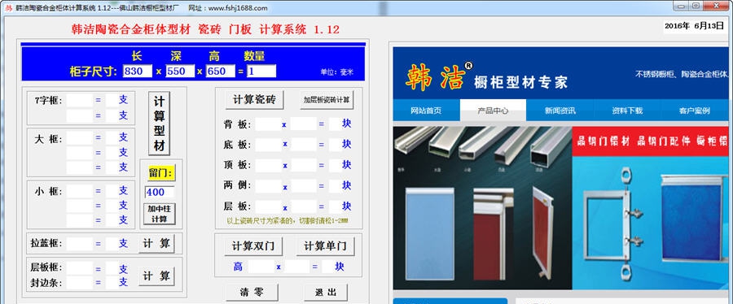
Task: Click the 留门 field showing 400
Action: tap(160, 192)
